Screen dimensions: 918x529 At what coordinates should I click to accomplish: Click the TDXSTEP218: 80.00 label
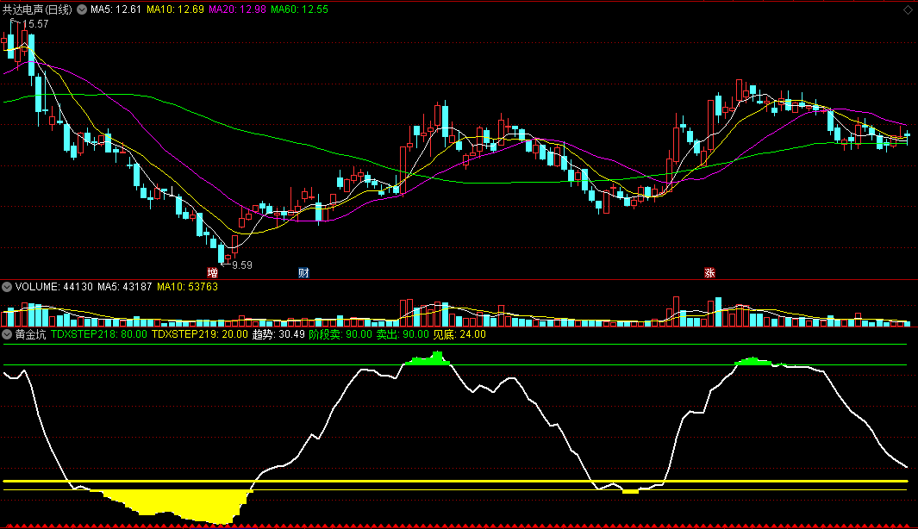pos(99,334)
